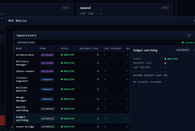This screenshot has height=131, width=195.
Task: Click the AUTONOMIC badge for event-bridge
Action: (x=48, y=127)
